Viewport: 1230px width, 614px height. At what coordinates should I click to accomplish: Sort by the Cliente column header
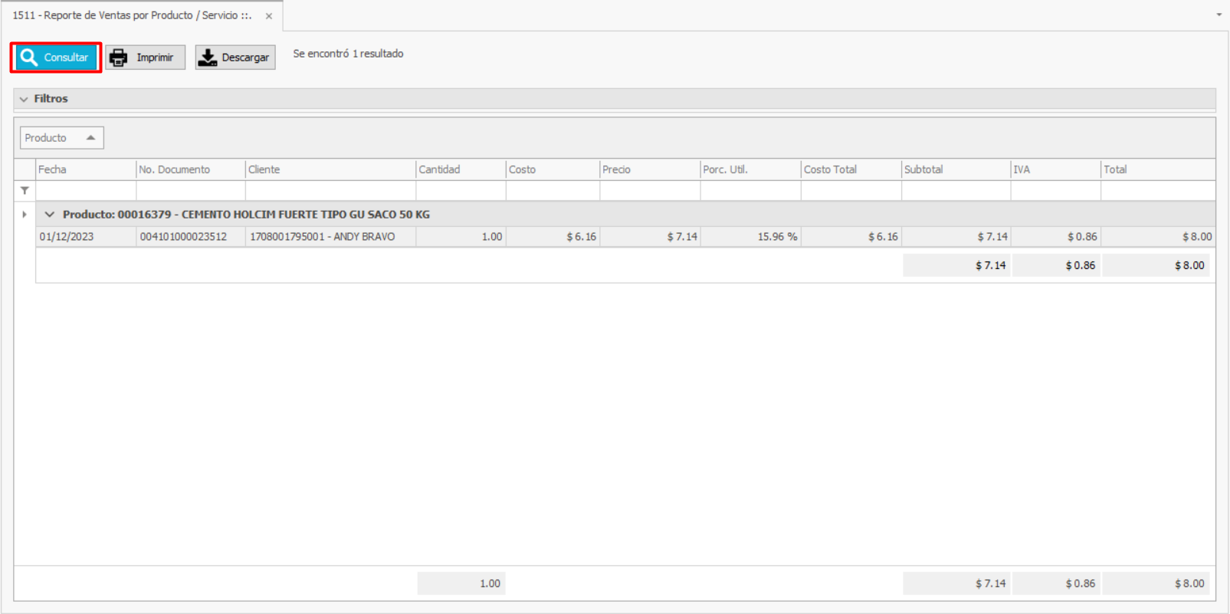click(x=330, y=169)
